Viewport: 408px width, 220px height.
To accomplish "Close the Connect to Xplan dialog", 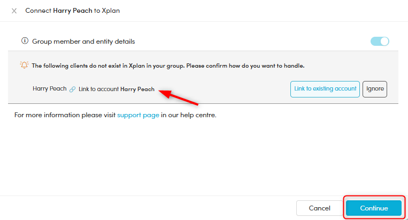I will pos(14,11).
